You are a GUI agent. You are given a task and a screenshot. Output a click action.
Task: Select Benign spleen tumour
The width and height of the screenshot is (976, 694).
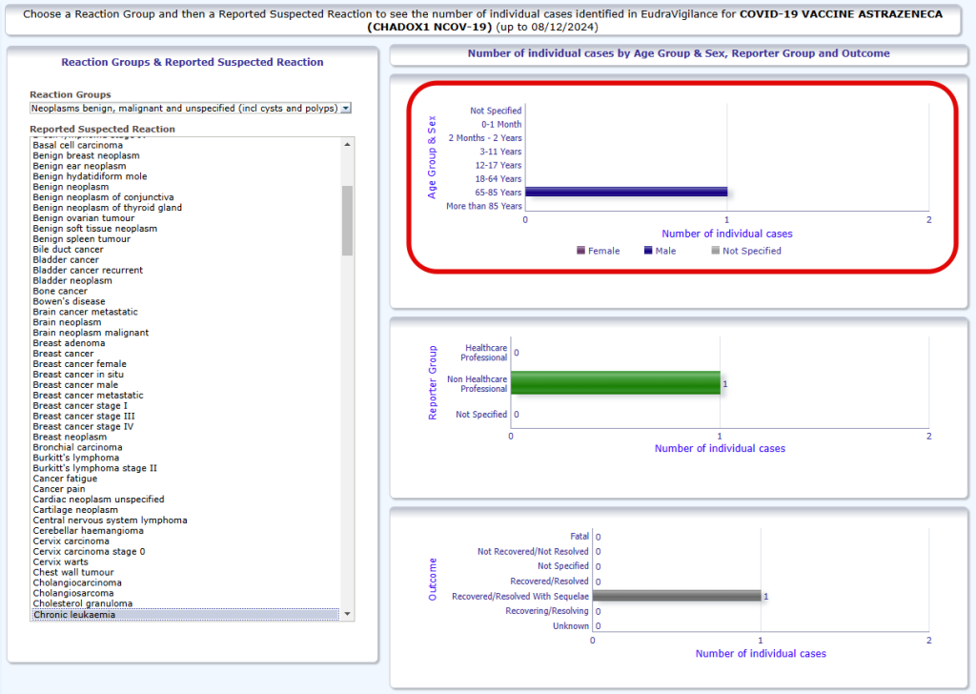(x=82, y=239)
